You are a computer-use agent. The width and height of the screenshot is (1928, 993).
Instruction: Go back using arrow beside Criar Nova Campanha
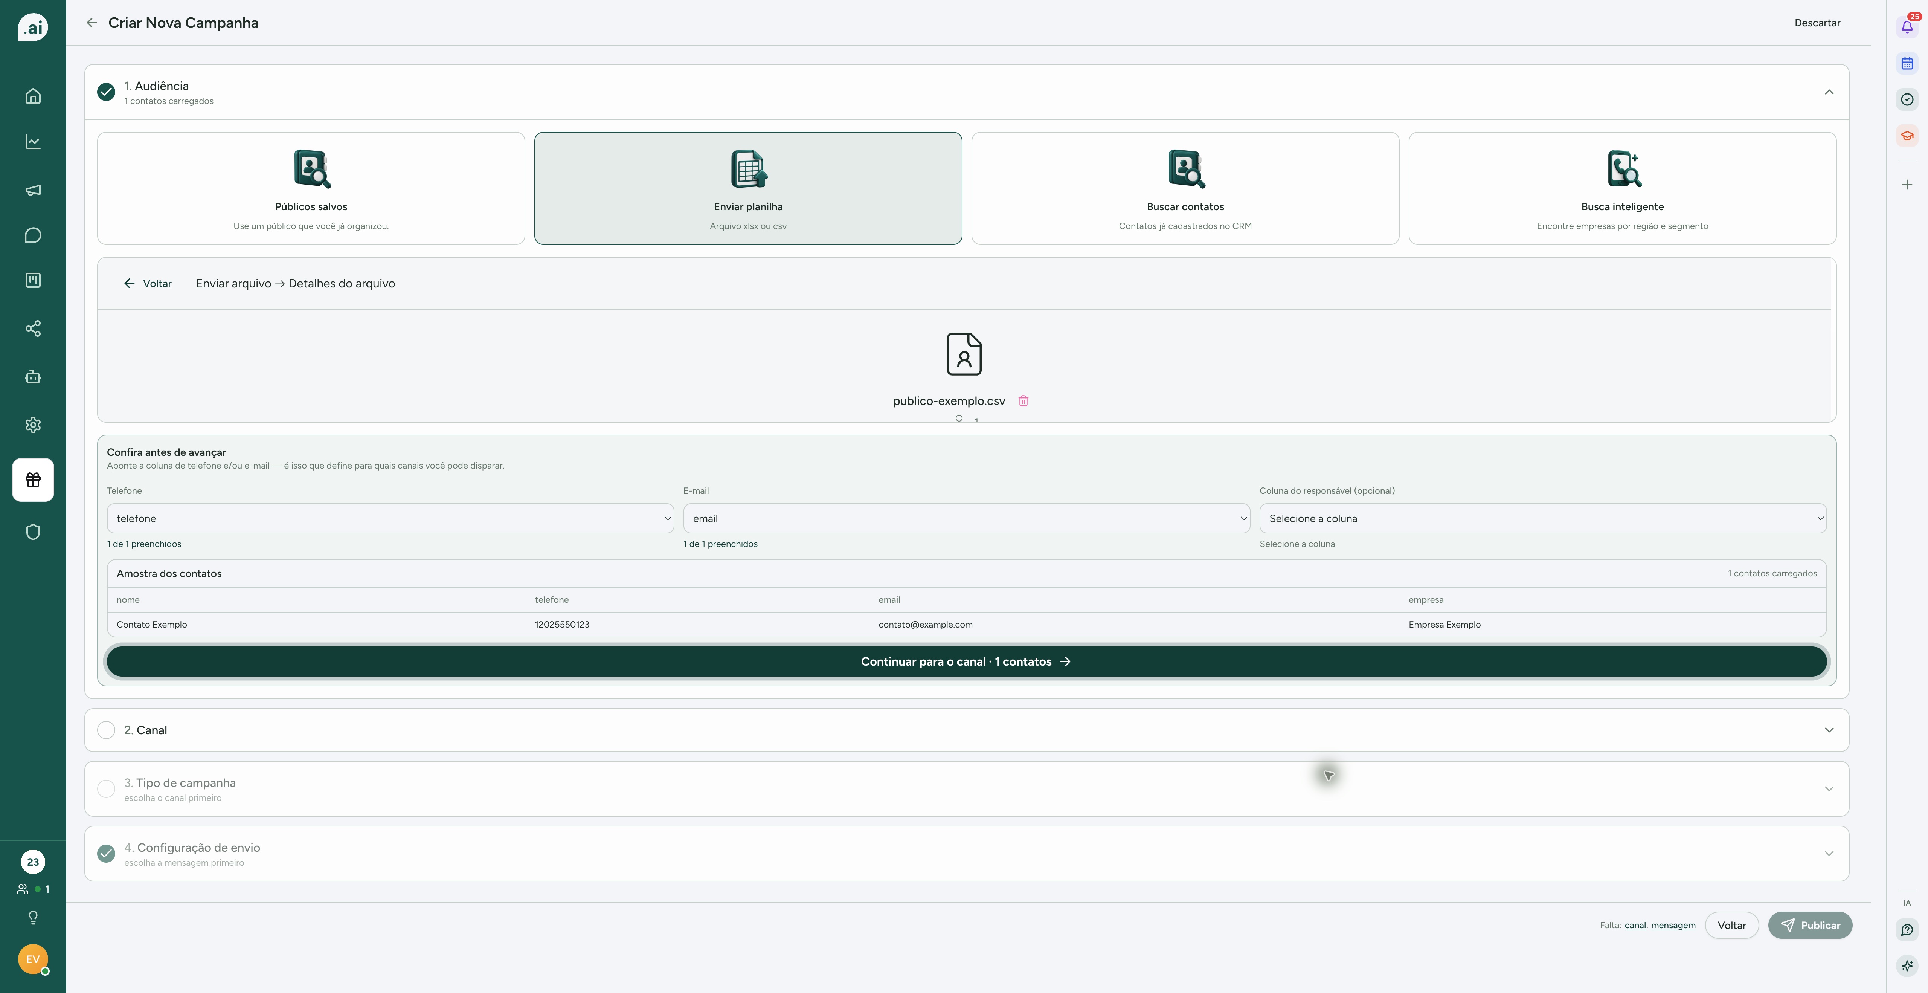pyautogui.click(x=91, y=23)
